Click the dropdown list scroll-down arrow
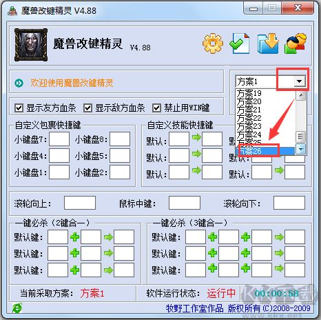 coord(301,149)
